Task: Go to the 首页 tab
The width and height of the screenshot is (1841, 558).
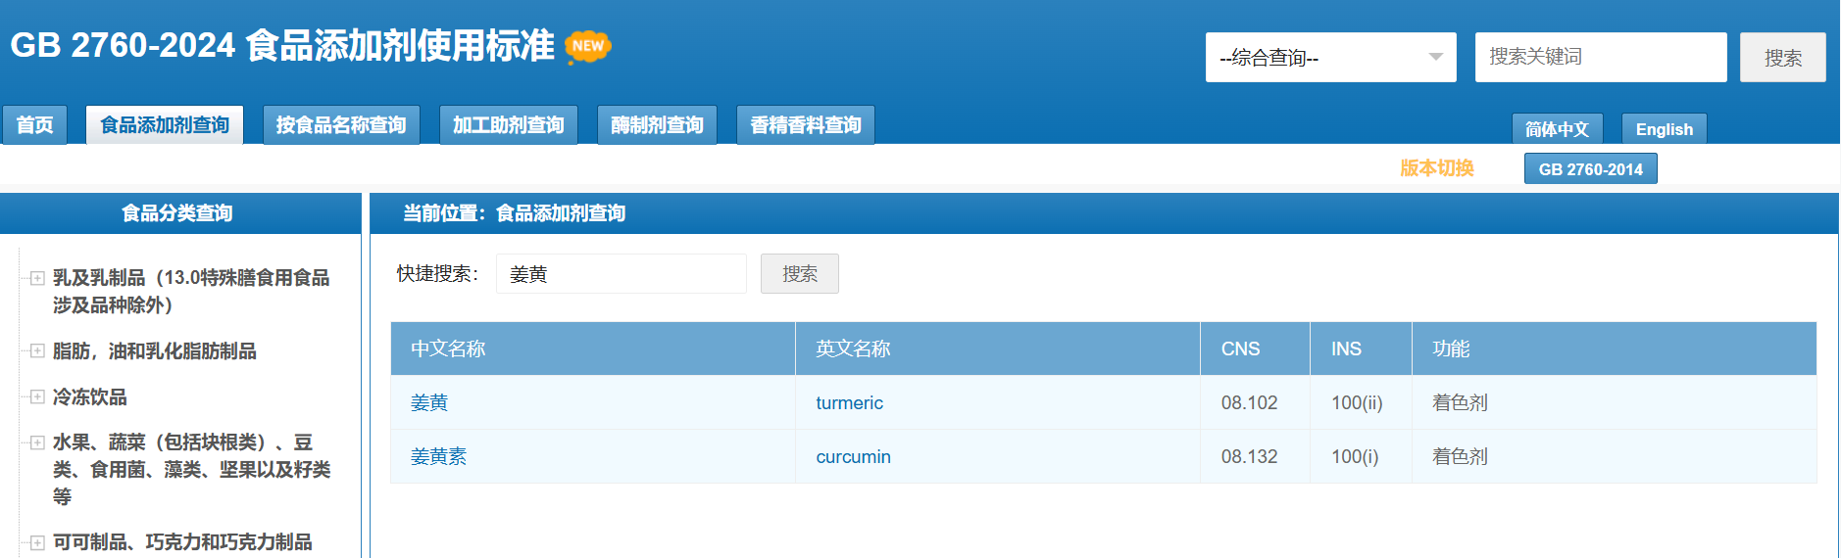Action: [x=34, y=125]
